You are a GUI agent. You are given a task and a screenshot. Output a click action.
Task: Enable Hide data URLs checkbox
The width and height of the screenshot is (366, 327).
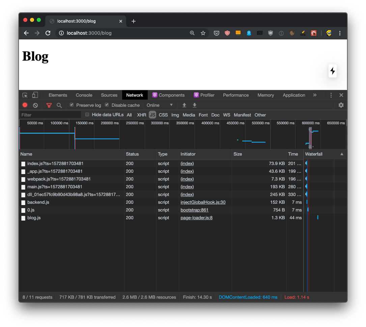[x=87, y=115]
